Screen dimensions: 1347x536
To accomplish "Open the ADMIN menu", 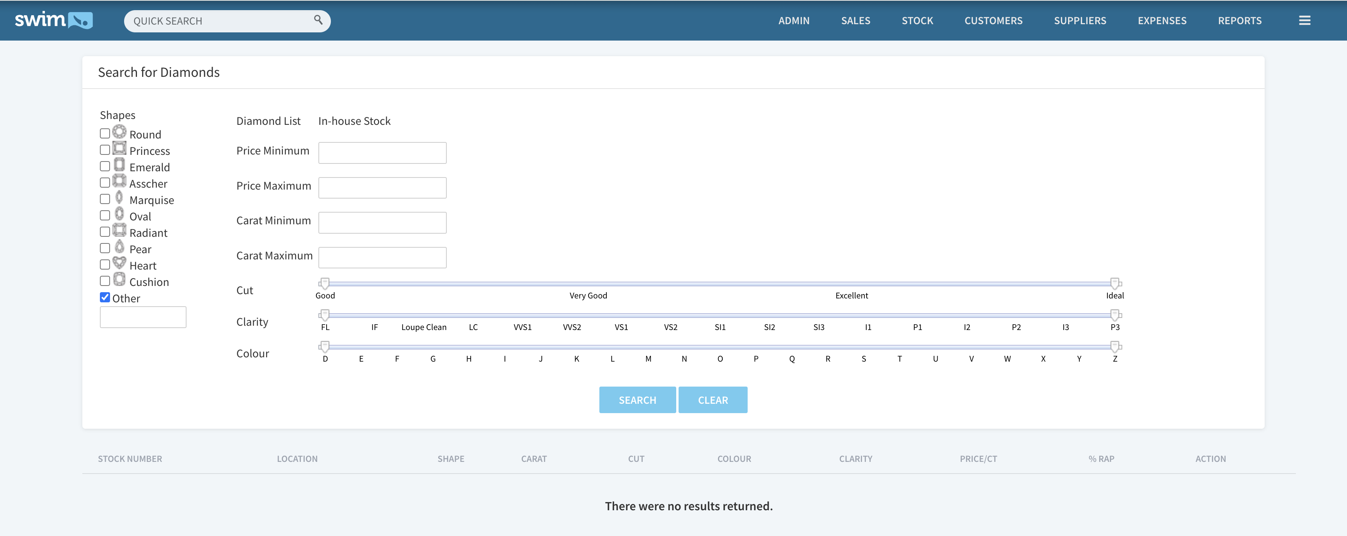I will click(793, 21).
